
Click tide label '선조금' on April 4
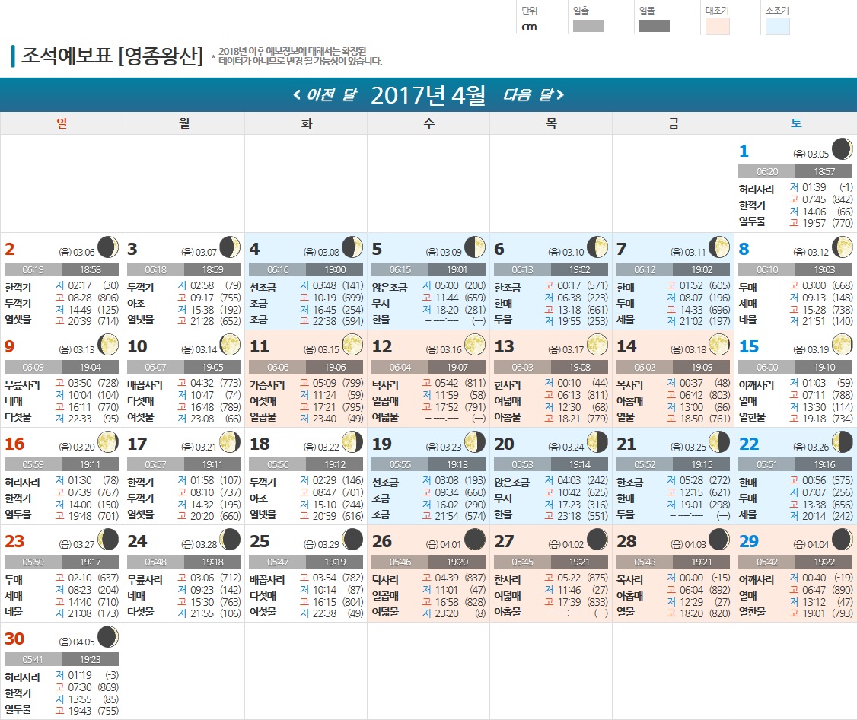263,288
